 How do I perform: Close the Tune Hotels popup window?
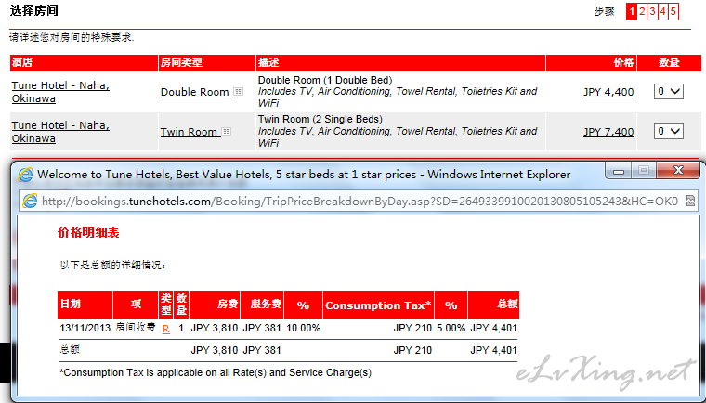click(x=678, y=171)
